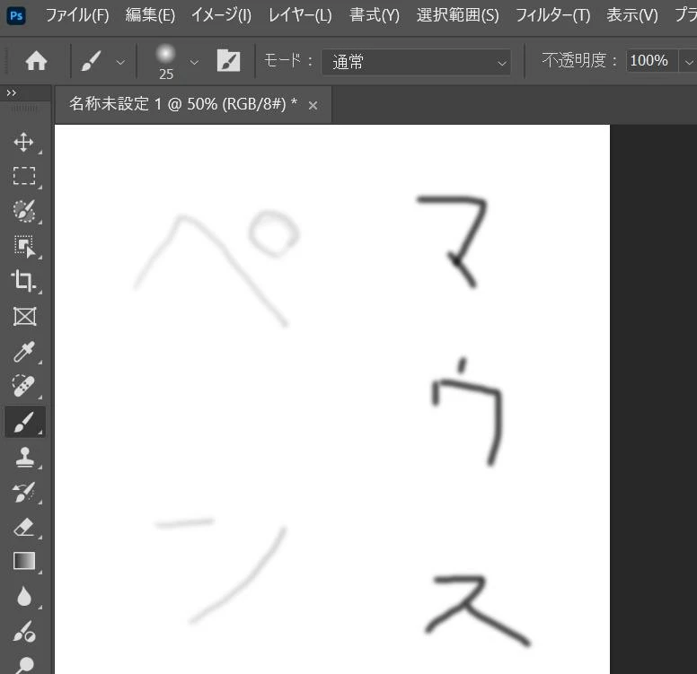Screen dimensions: 697x674
Task: Expand the toolbox double-arrow toggle
Action: 12,92
